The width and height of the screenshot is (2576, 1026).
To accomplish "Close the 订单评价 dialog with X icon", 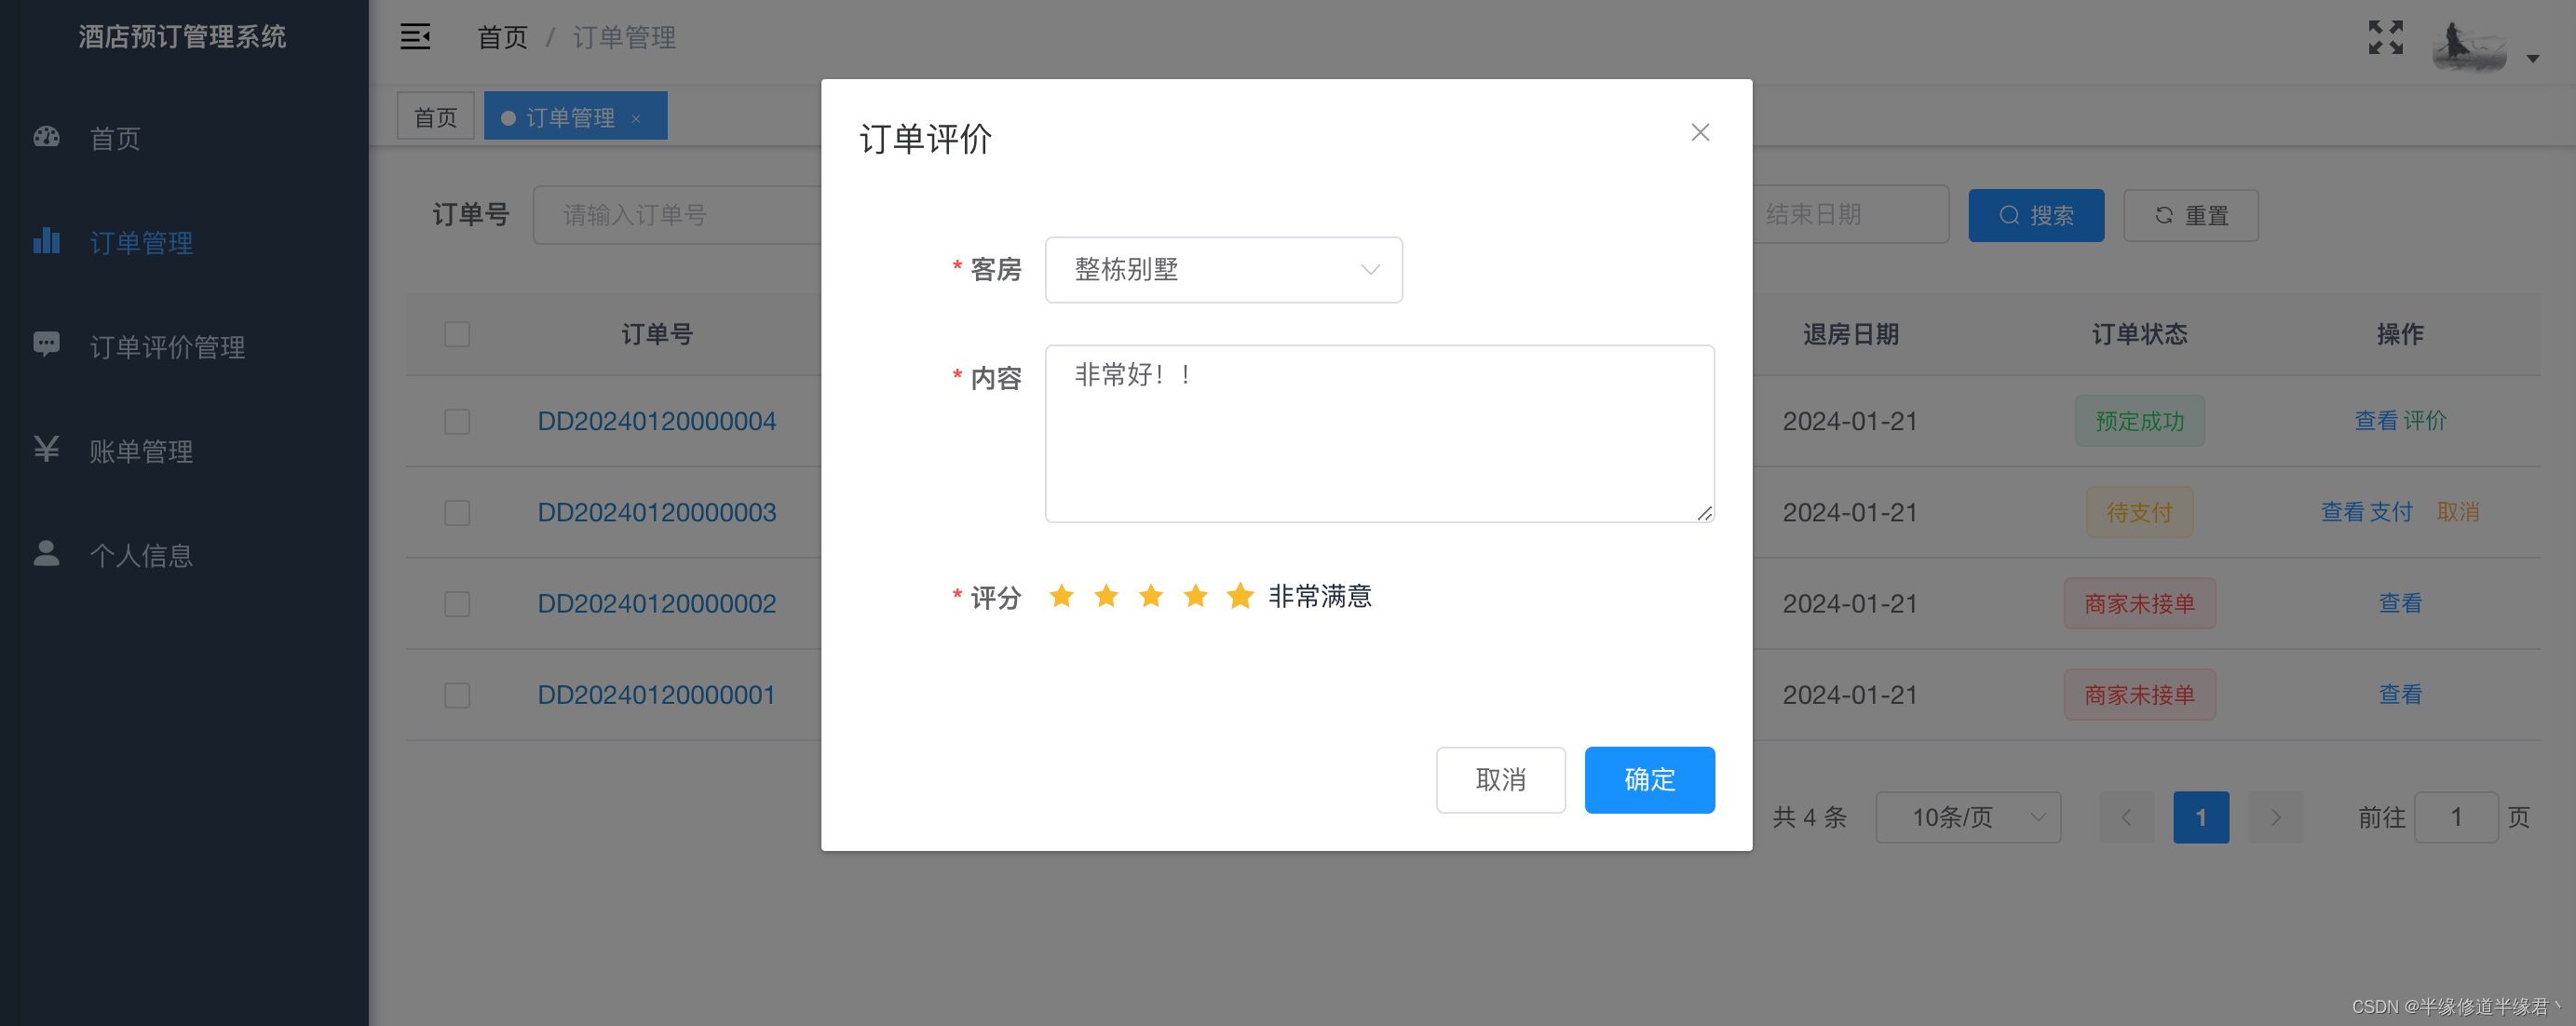I will [1699, 132].
